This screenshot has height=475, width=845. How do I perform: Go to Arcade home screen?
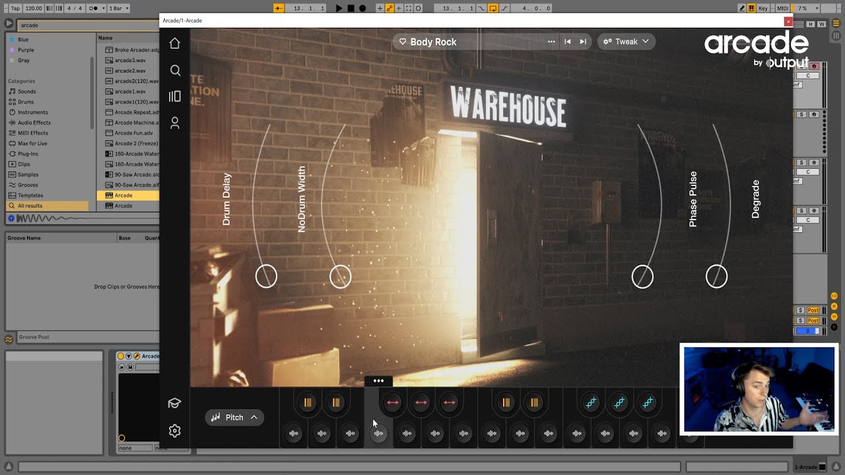coord(174,44)
